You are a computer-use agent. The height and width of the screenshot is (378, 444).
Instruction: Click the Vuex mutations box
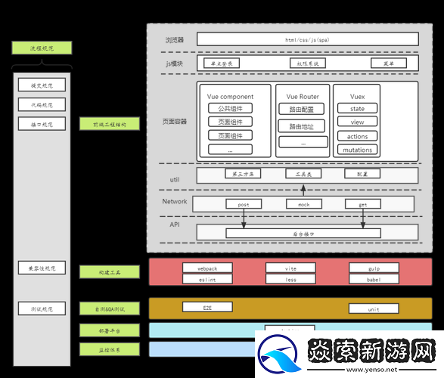[357, 150]
